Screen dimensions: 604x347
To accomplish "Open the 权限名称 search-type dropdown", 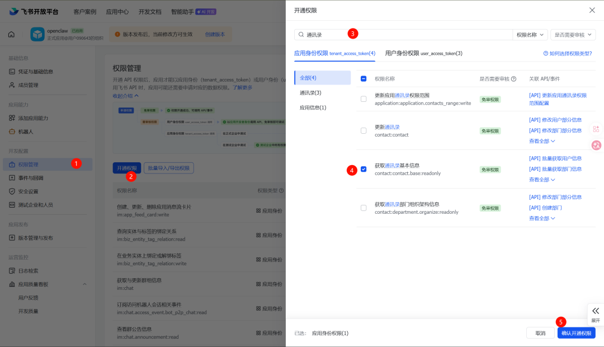I will pos(530,35).
